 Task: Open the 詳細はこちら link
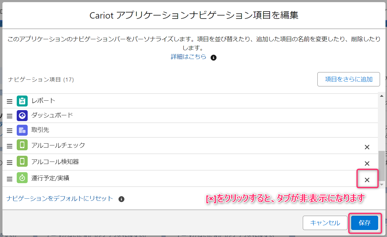pos(188,57)
